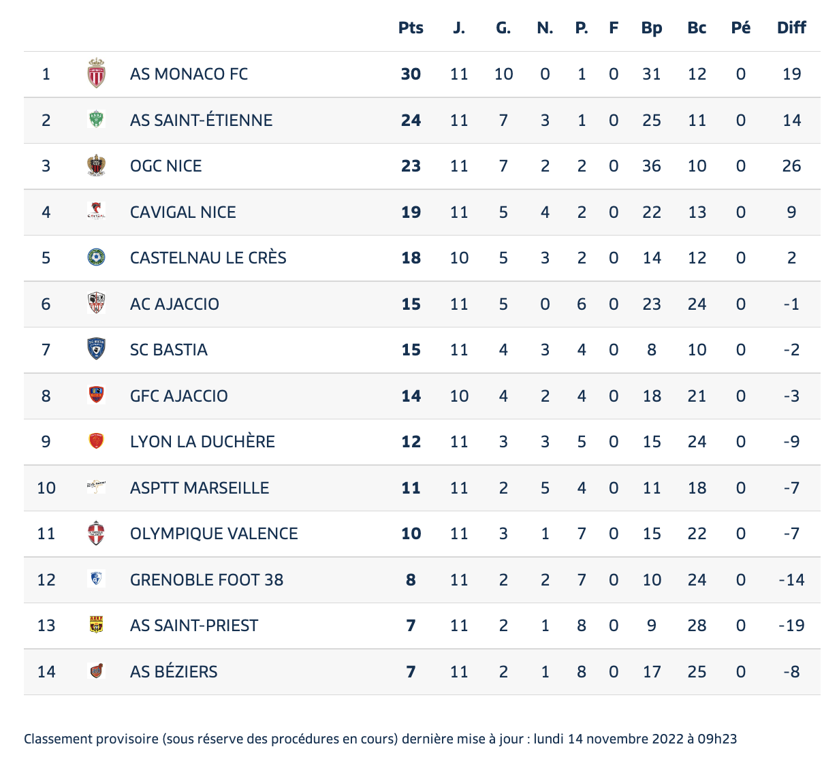Screen dimensions: 839x768
Task: Click the AS Saint-Priest yellow logo
Action: [x=97, y=625]
